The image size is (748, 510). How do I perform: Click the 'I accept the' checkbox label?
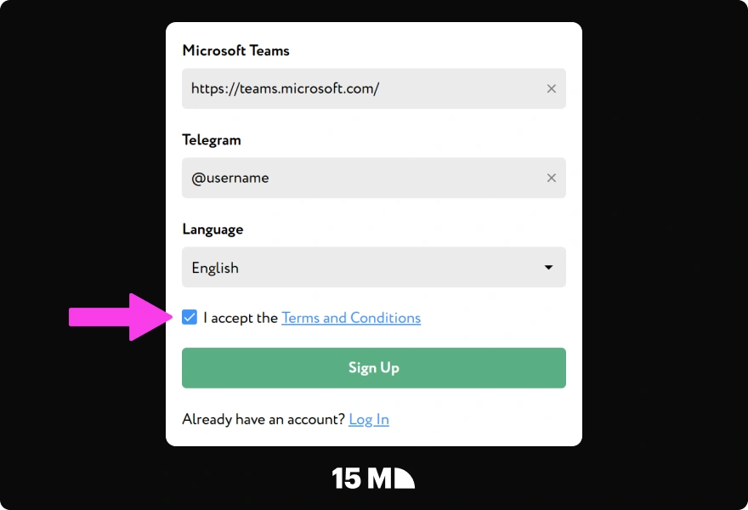[241, 318]
